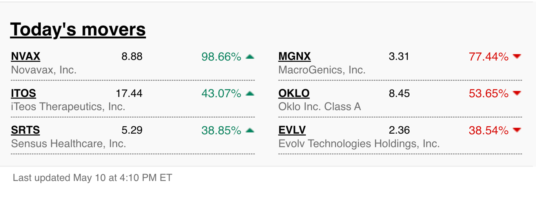Click the green up arrow beside SRTS

coord(250,130)
